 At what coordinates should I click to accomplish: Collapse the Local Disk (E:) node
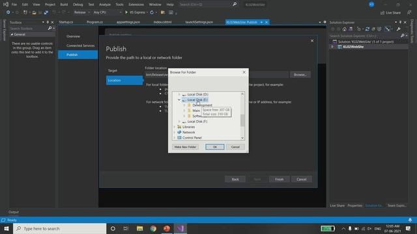pyautogui.click(x=179, y=99)
